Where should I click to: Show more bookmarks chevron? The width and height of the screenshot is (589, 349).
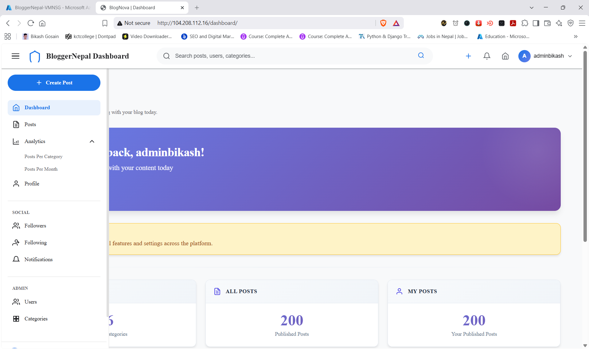pos(575,37)
